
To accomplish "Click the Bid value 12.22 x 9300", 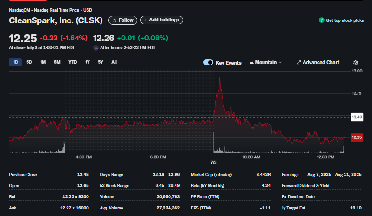I will 75,197.
